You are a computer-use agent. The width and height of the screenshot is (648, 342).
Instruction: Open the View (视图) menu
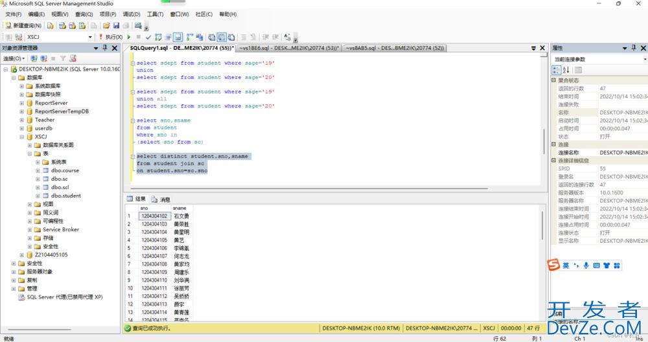point(60,14)
